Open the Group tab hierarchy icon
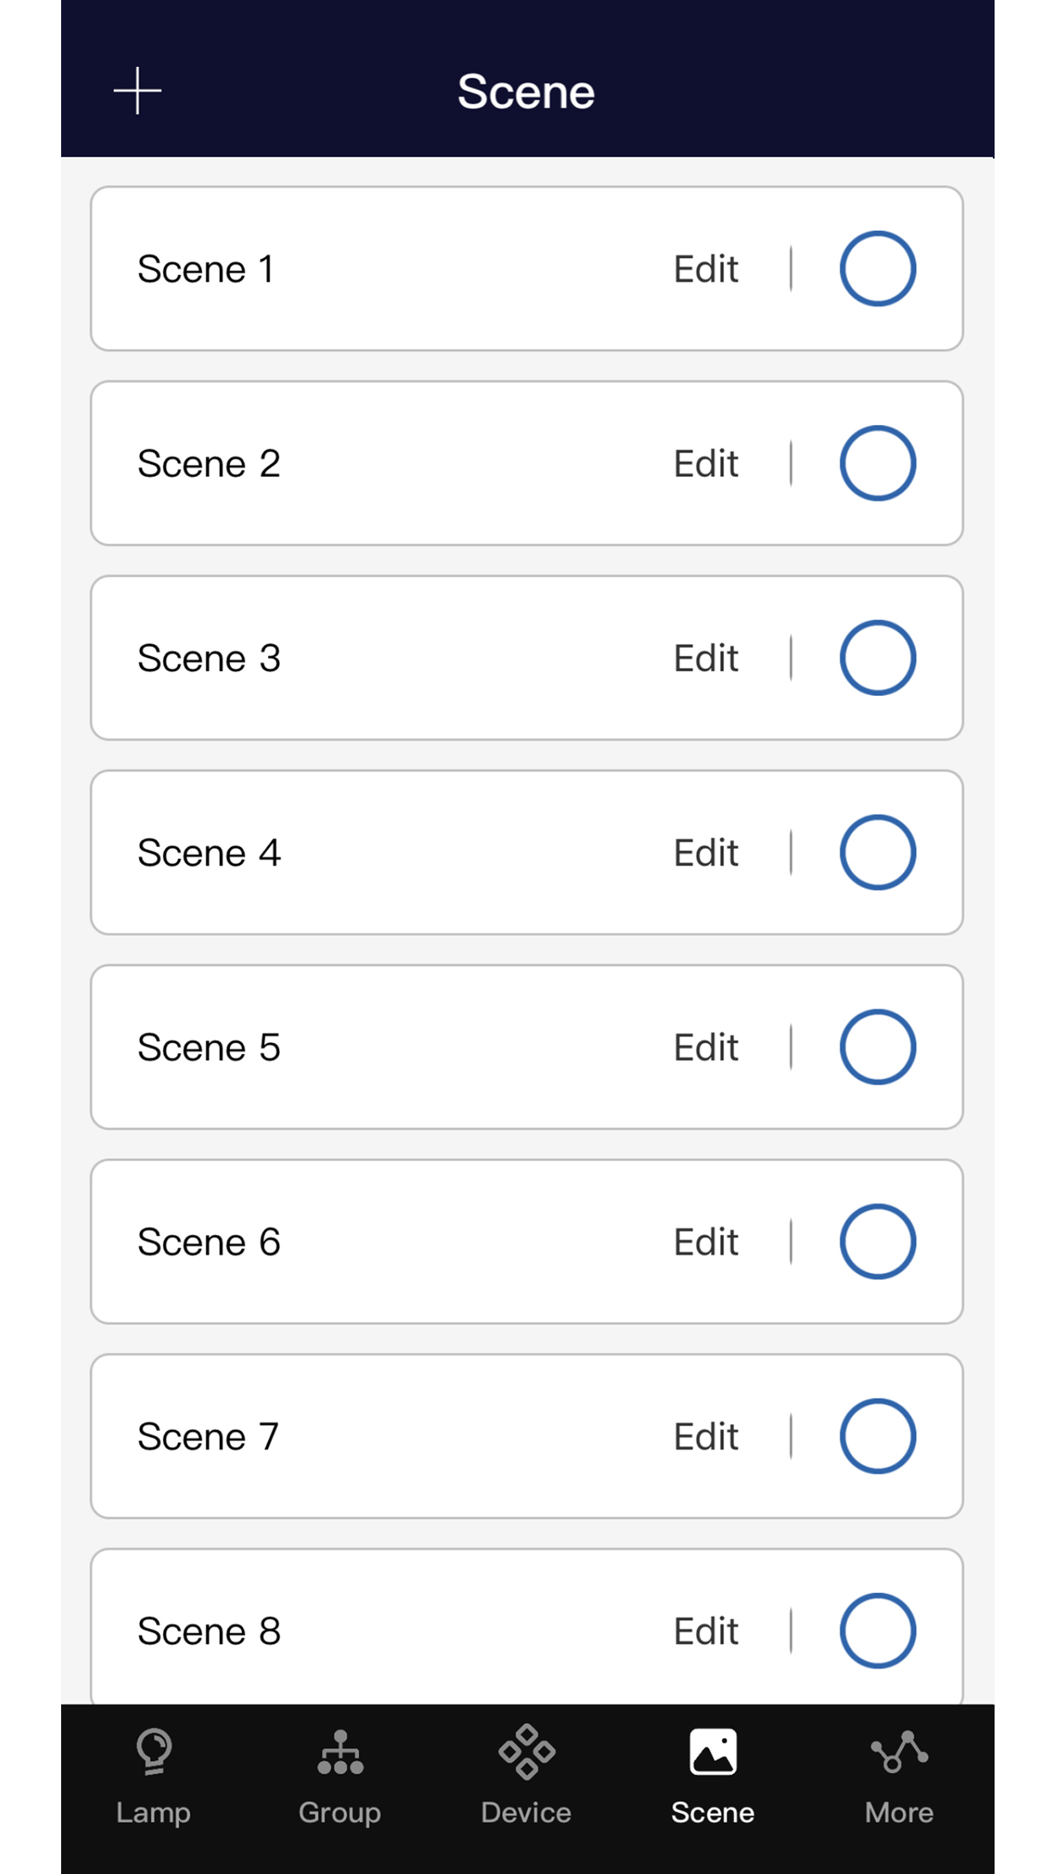The height and width of the screenshot is (1874, 1054). (340, 1752)
